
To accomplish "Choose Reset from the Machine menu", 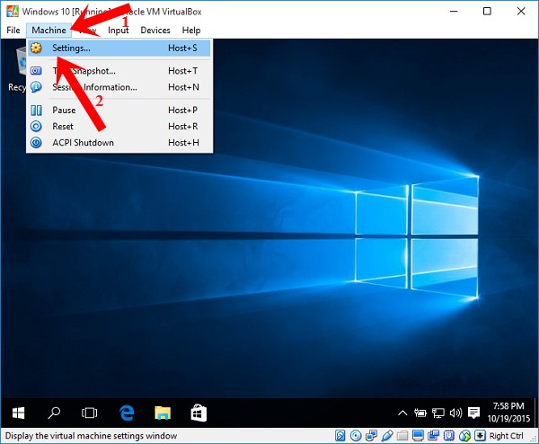I will click(x=119, y=126).
